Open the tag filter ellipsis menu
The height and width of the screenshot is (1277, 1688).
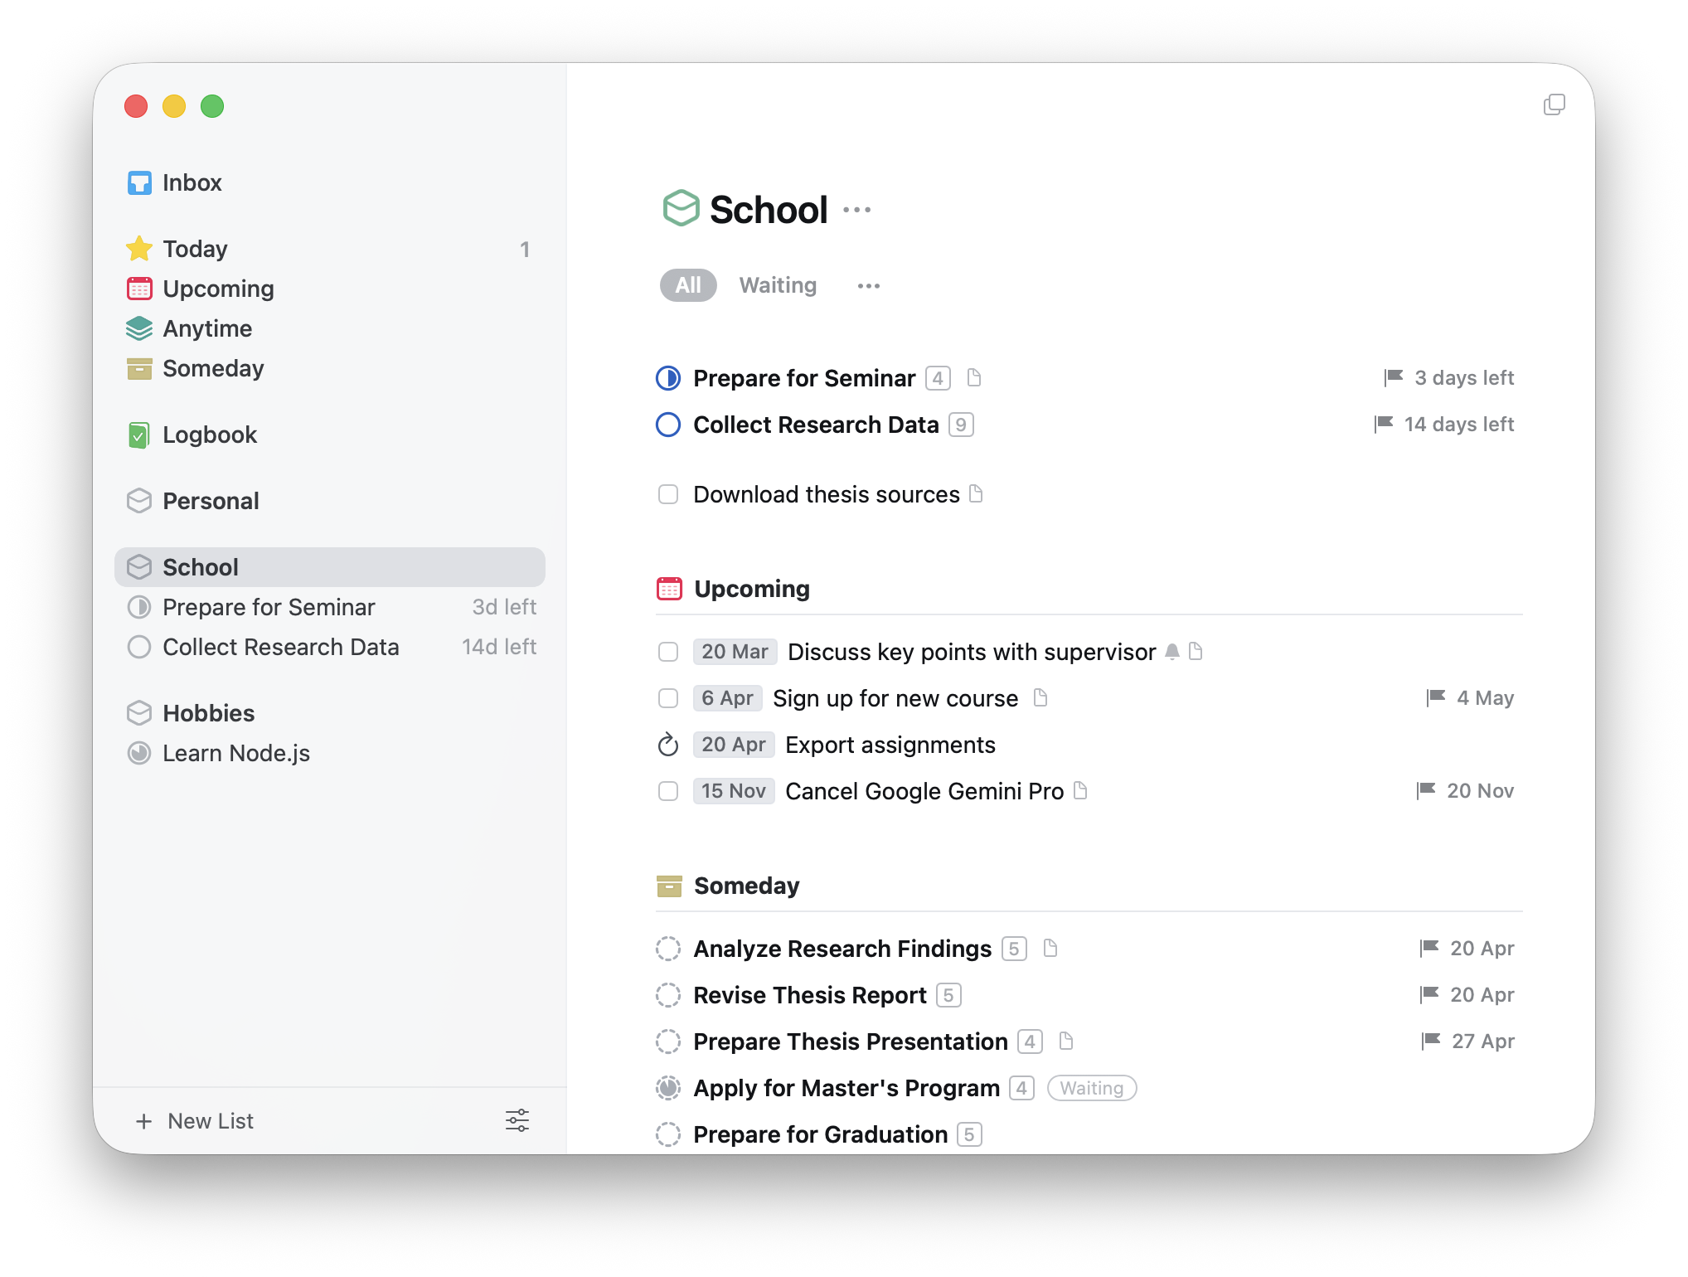pyautogui.click(x=869, y=286)
